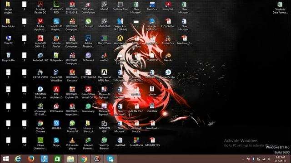Open the GAURAV image file

(x=152, y=108)
